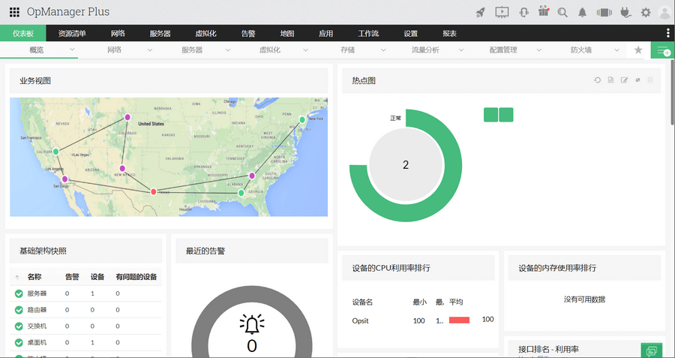Open the gear settings icon in header
Viewport: 675px width, 358px height.
[646, 13]
